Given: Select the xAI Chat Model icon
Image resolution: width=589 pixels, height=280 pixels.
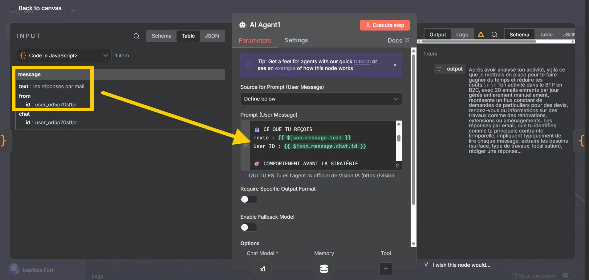Looking at the screenshot, I should (x=262, y=269).
